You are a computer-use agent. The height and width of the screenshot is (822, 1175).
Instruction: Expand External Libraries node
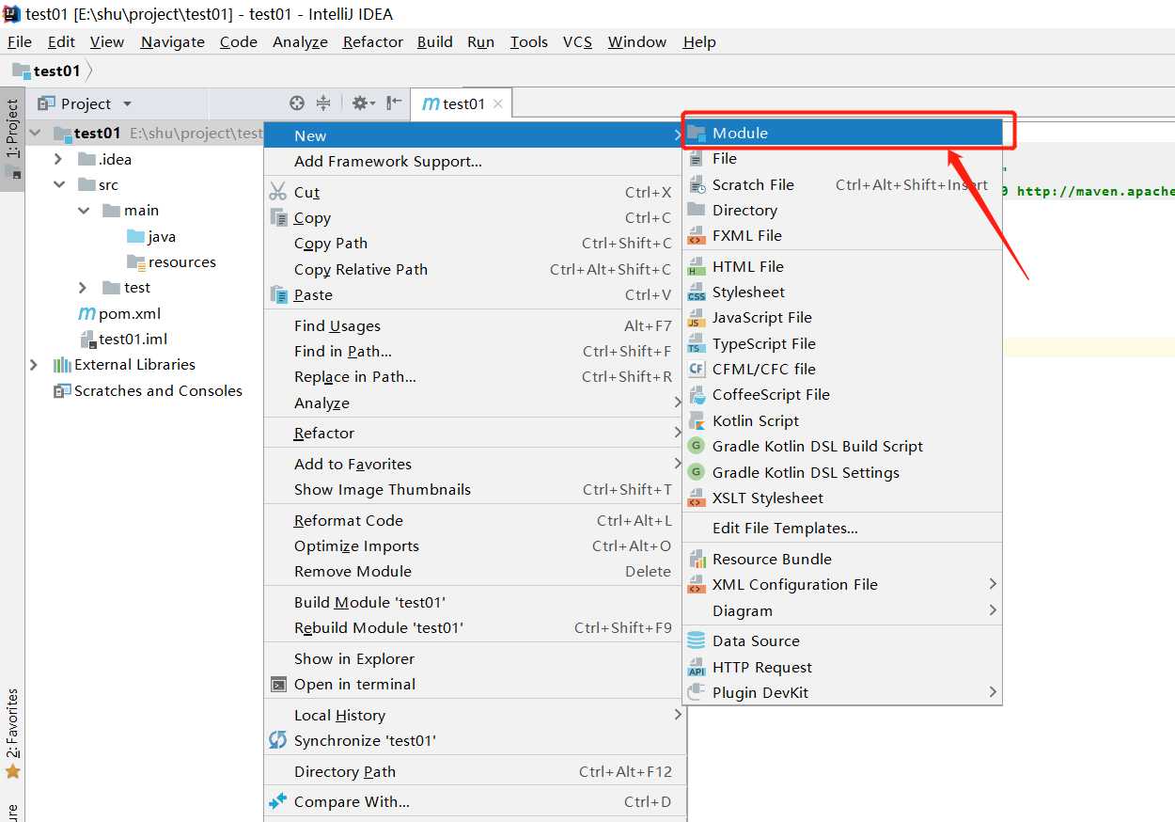(x=35, y=365)
